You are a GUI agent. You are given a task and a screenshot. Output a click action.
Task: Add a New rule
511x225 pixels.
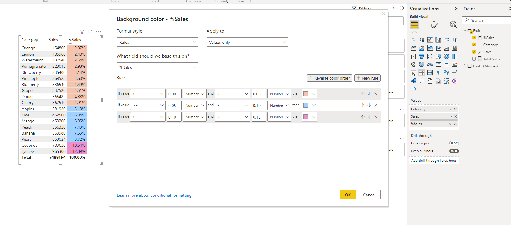[x=367, y=78]
